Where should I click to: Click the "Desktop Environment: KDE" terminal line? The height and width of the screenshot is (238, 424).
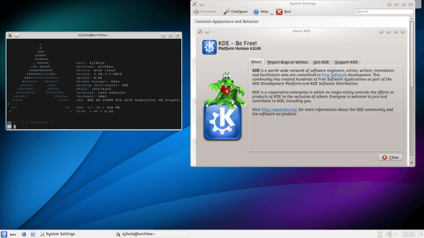coord(102,85)
